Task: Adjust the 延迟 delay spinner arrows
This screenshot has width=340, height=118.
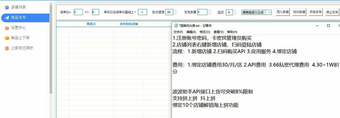Action: 236,12
